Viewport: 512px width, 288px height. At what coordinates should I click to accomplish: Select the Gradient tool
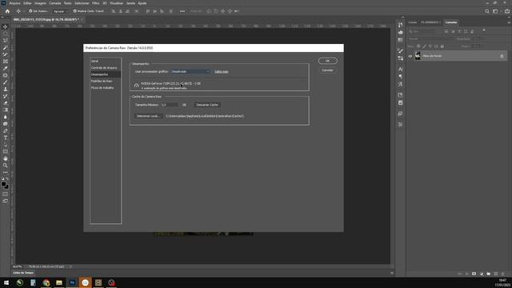coord(6,110)
